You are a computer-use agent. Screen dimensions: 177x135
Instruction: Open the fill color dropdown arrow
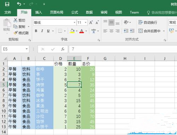77,31
